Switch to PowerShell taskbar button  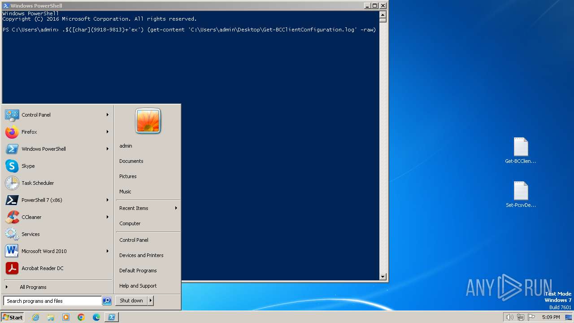[x=112, y=317]
